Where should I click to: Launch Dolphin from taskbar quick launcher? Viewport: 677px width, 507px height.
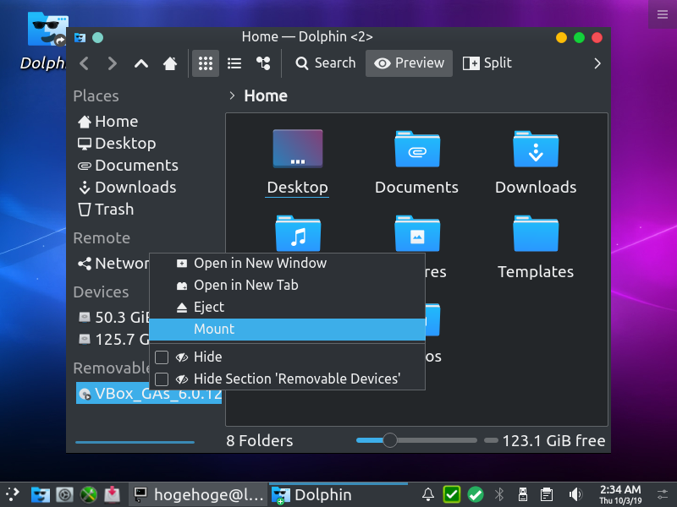[x=41, y=494]
